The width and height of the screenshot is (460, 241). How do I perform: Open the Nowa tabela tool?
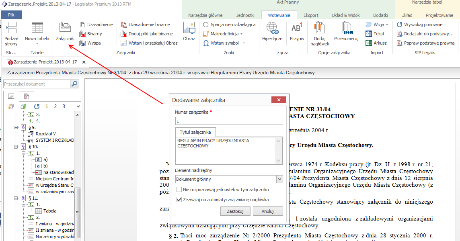[37, 32]
